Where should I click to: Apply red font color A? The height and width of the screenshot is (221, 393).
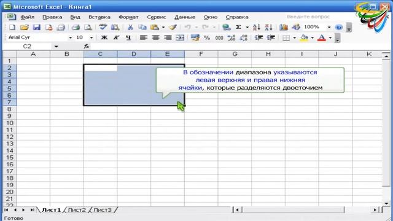322,38
